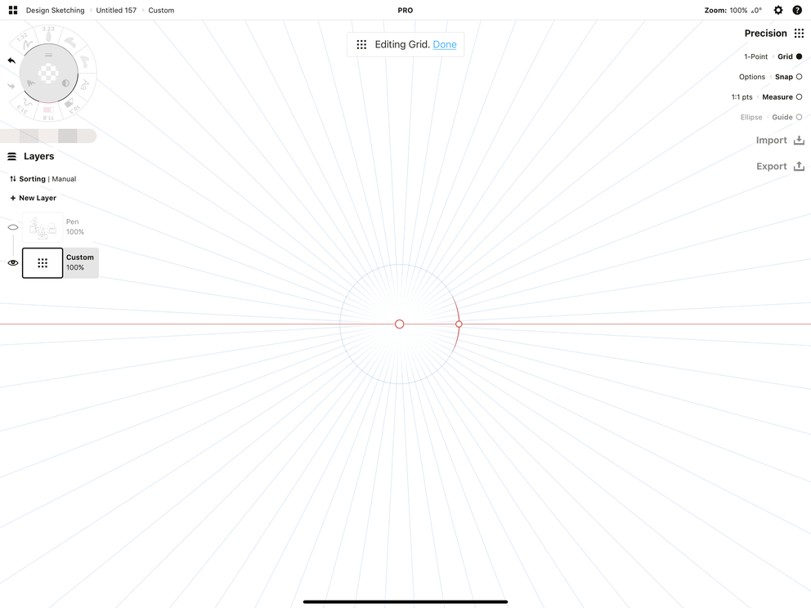Click Done to finish editing the grid
This screenshot has height=608, width=811.
445,44
